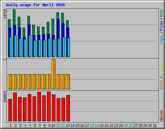This screenshot has width=165, height=129.
Task: Select the green hits bar for day 12
Action: coord(63,18)
